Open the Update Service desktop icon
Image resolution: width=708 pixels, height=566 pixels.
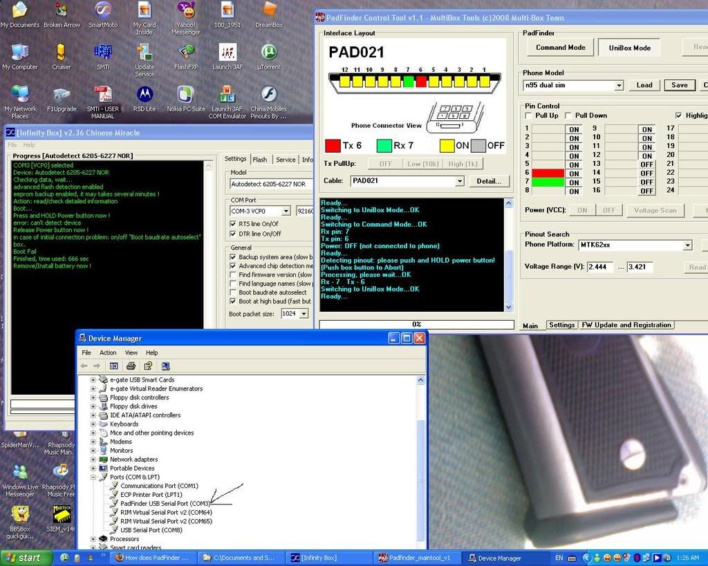[145, 61]
